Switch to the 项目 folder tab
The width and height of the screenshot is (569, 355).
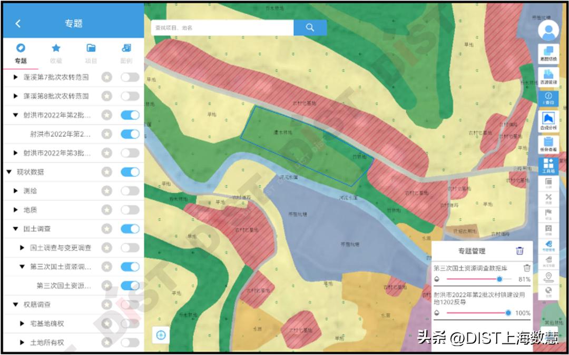(91, 53)
